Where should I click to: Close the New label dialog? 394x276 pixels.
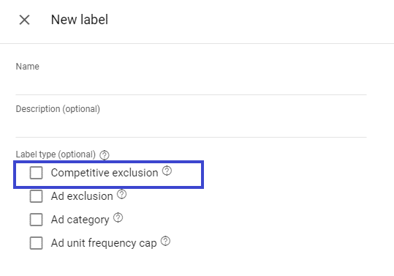24,20
